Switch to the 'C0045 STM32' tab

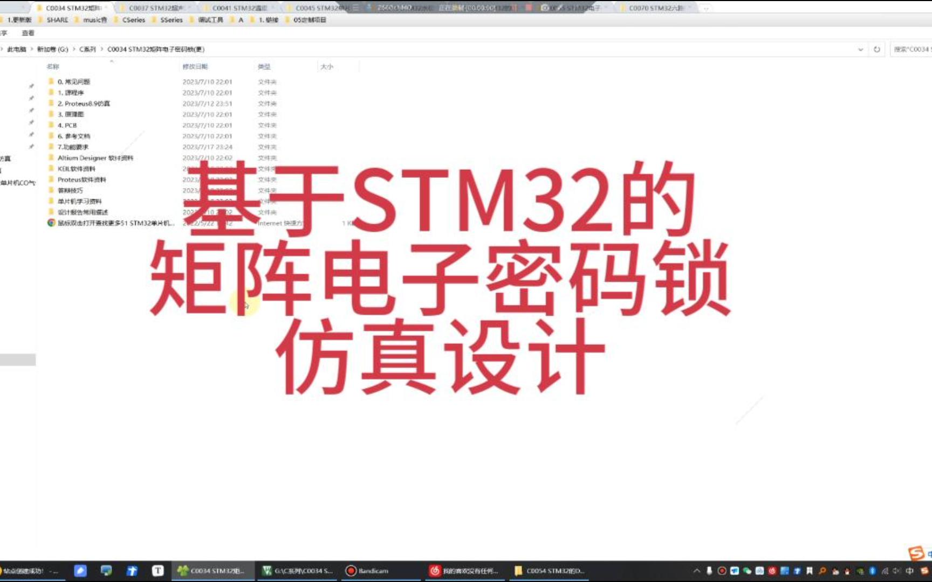322,8
